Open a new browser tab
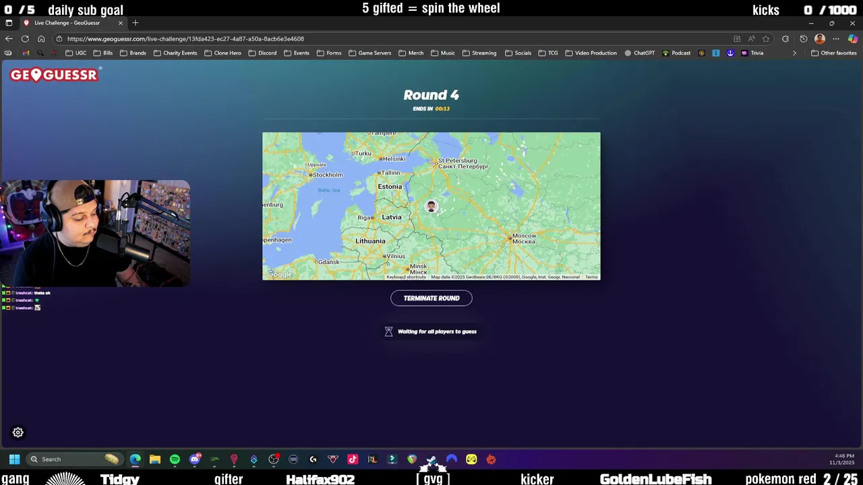The image size is (863, 485). [x=136, y=23]
